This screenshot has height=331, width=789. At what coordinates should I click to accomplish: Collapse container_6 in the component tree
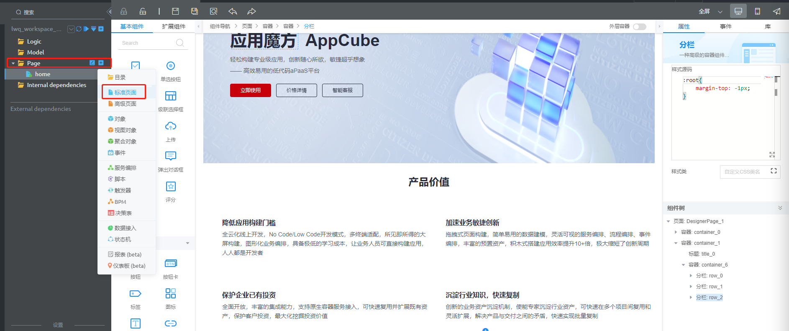683,265
